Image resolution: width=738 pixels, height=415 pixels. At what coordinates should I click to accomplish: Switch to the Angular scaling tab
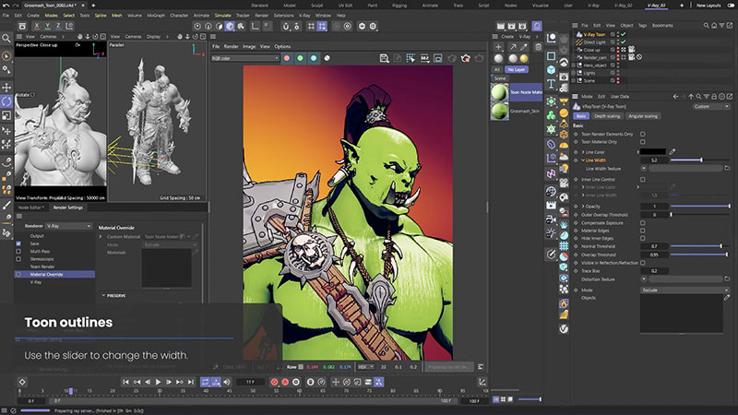(642, 116)
